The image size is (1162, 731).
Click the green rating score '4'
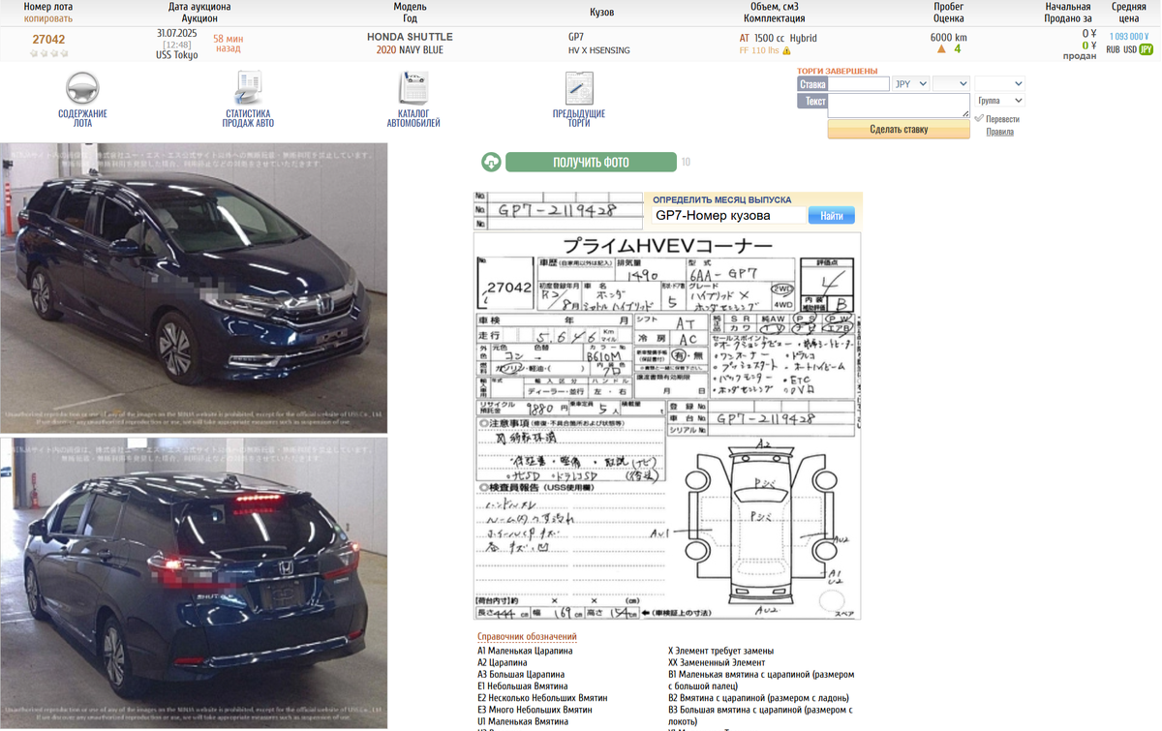pyautogui.click(x=958, y=49)
